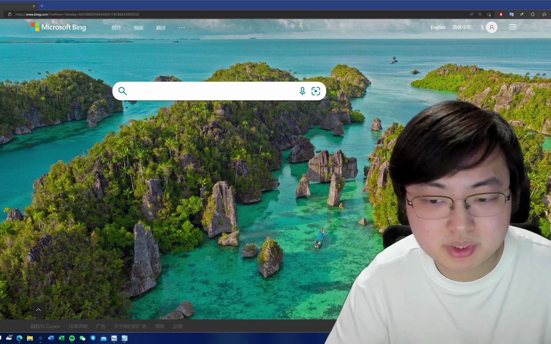Image resolution: width=551 pixels, height=344 pixels.
Task: Open visual search via the camera icon
Action: [x=316, y=91]
